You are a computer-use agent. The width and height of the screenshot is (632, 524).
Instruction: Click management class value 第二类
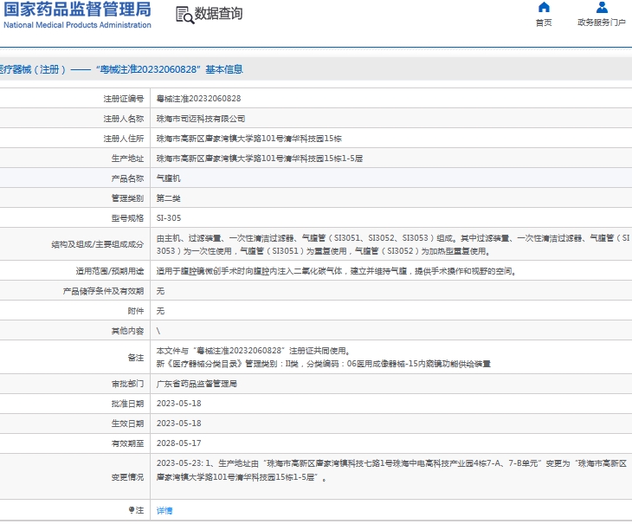[x=169, y=198]
